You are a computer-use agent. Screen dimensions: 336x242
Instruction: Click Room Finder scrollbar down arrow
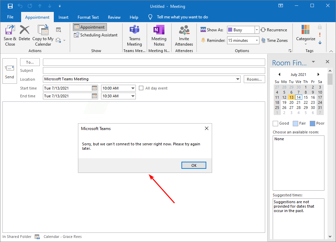pos(330,237)
